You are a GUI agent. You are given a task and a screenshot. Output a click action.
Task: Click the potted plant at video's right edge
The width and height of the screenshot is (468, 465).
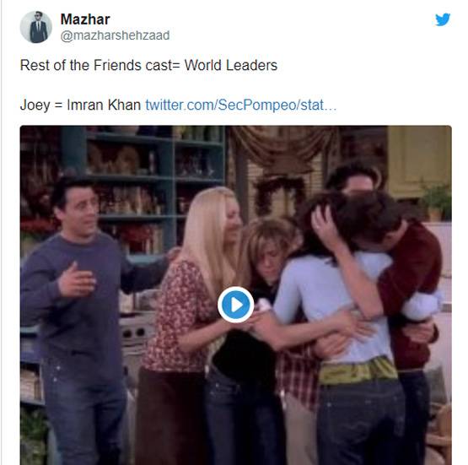438,202
